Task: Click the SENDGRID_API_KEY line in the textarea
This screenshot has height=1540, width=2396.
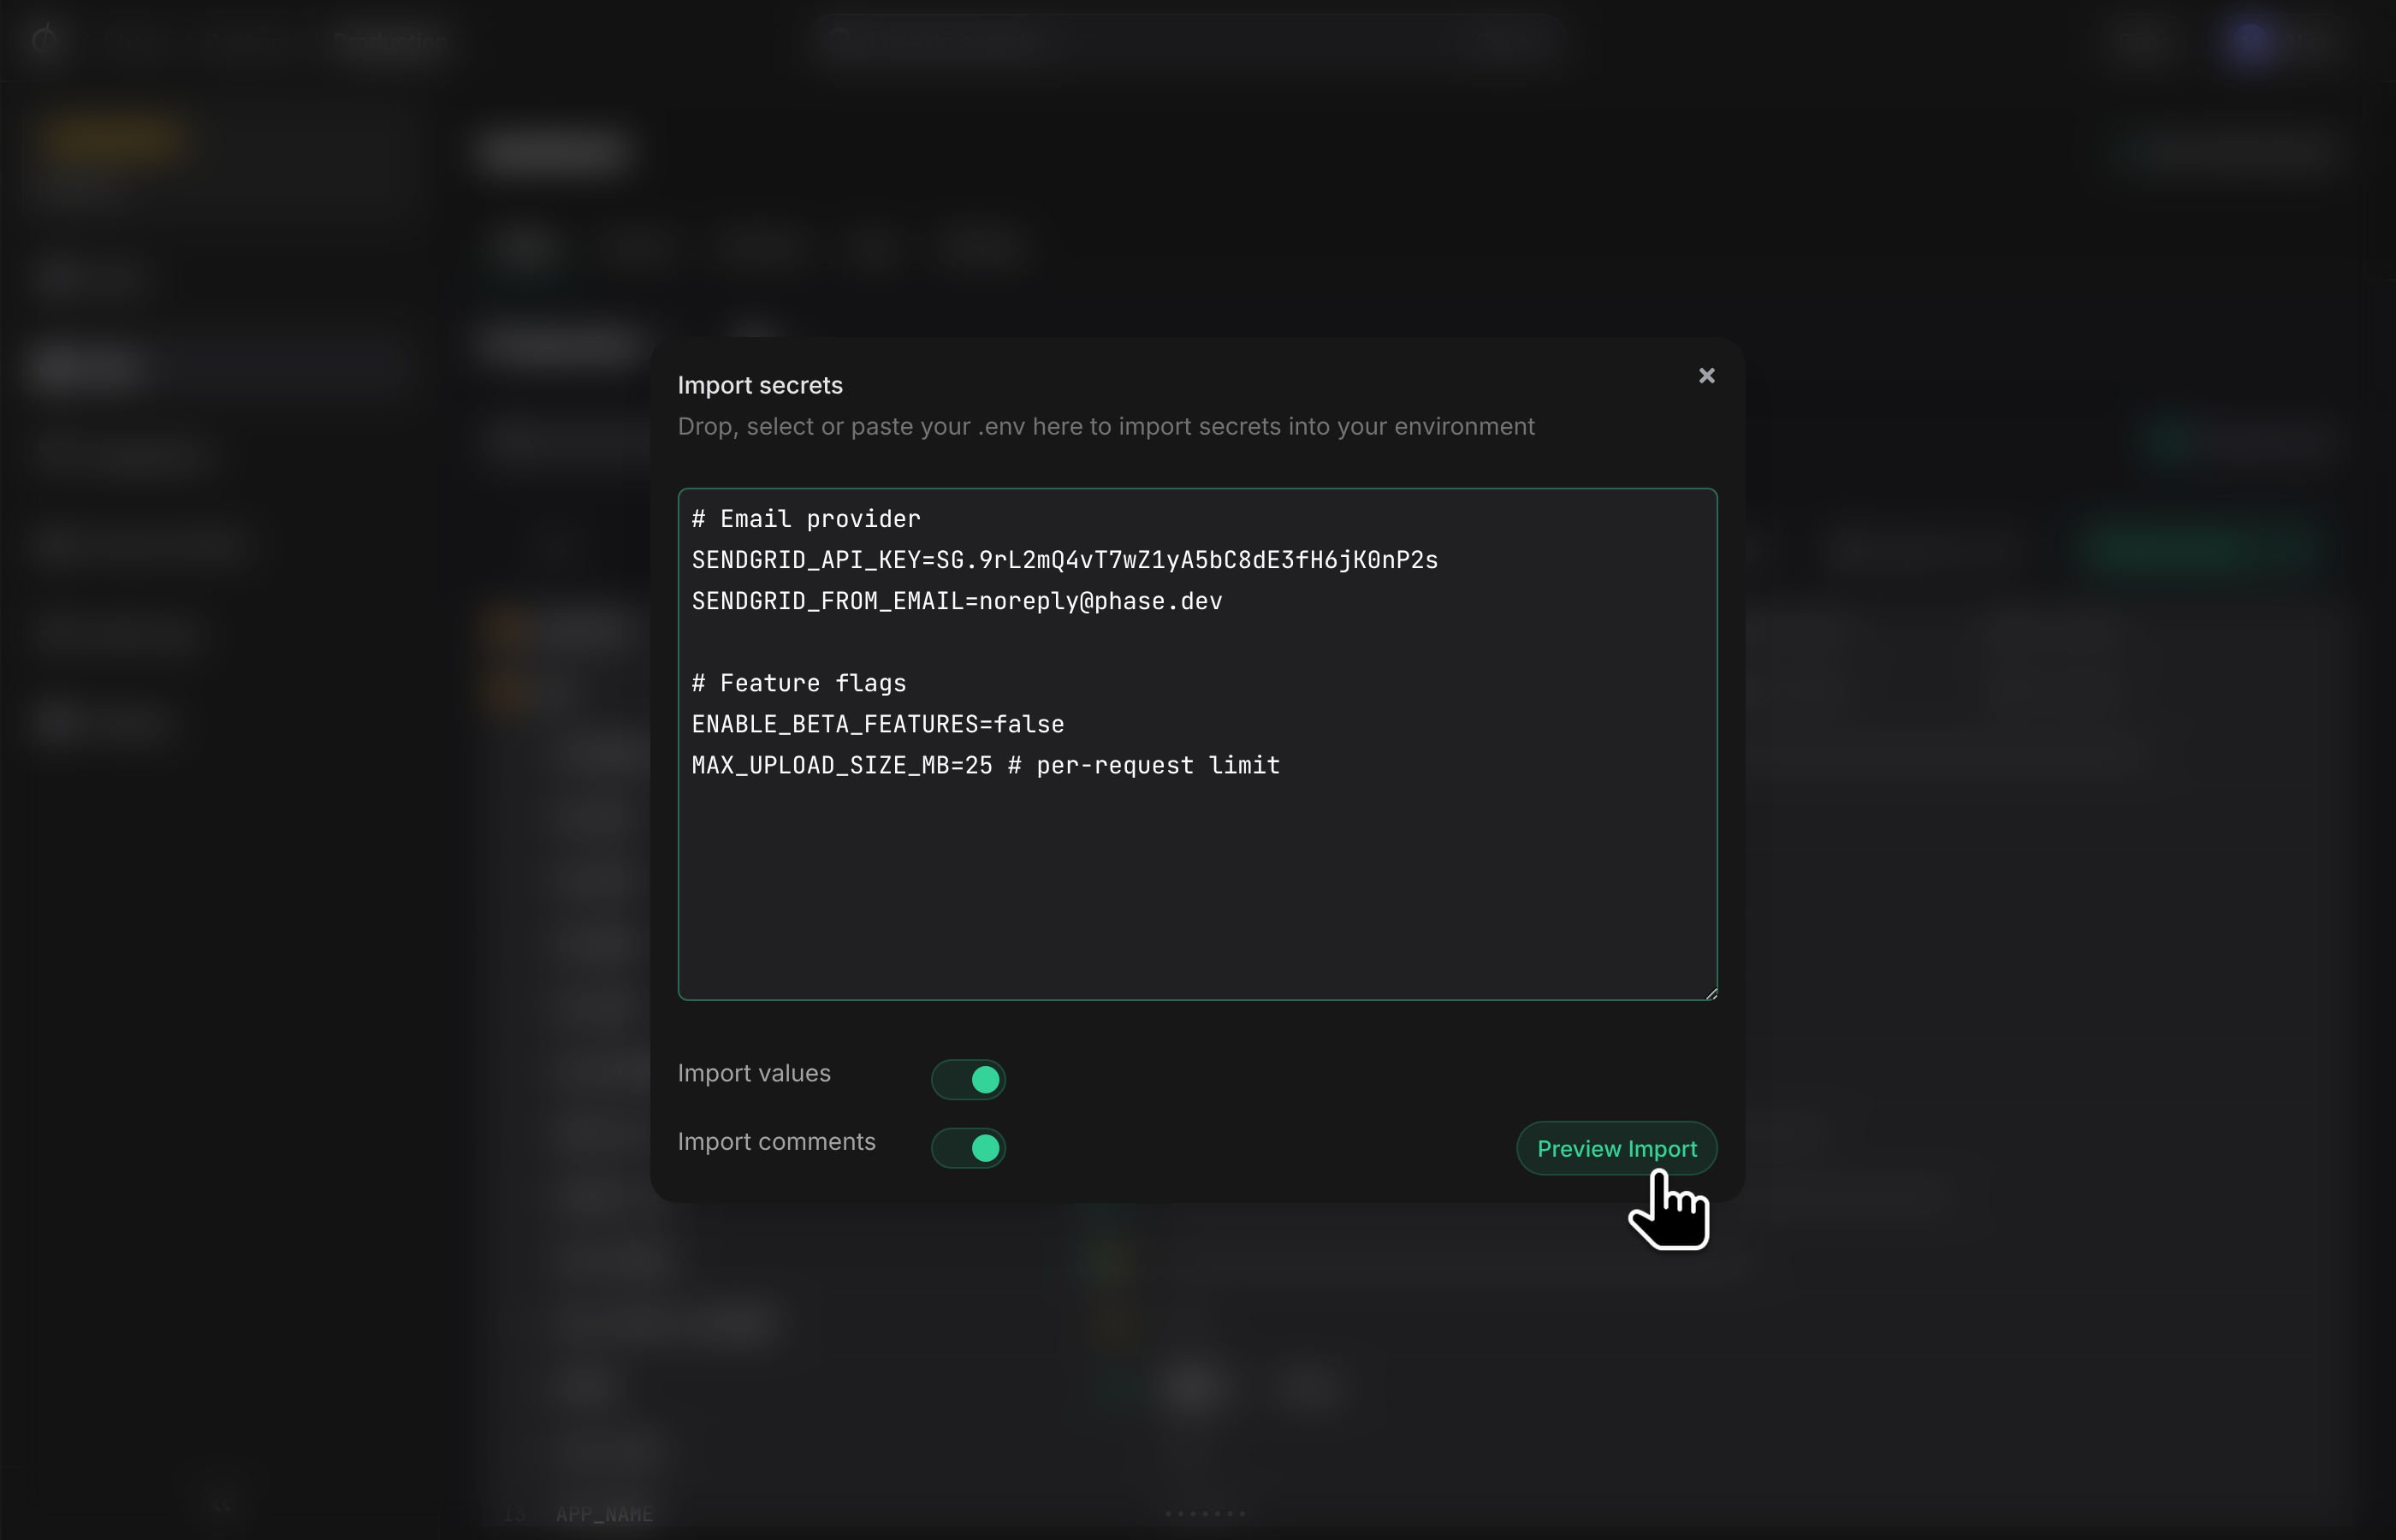Action: [x=1064, y=560]
